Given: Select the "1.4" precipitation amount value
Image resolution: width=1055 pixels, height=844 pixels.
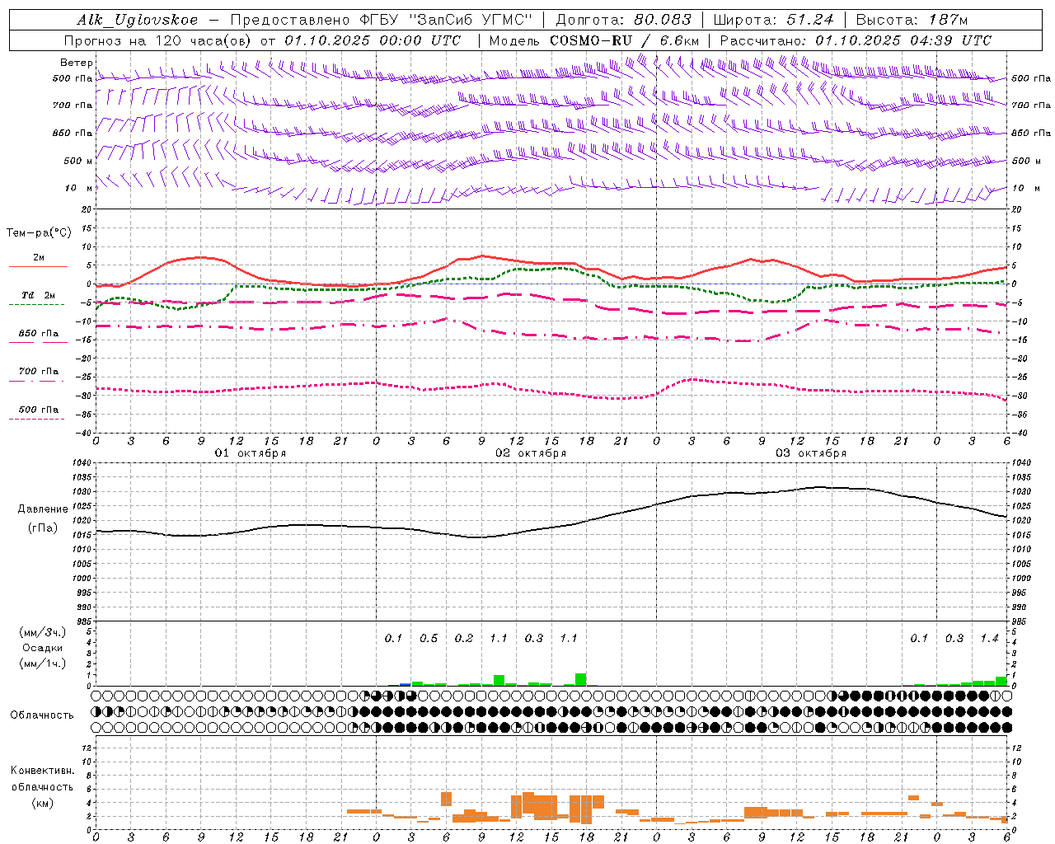Looking at the screenshot, I should [x=990, y=639].
